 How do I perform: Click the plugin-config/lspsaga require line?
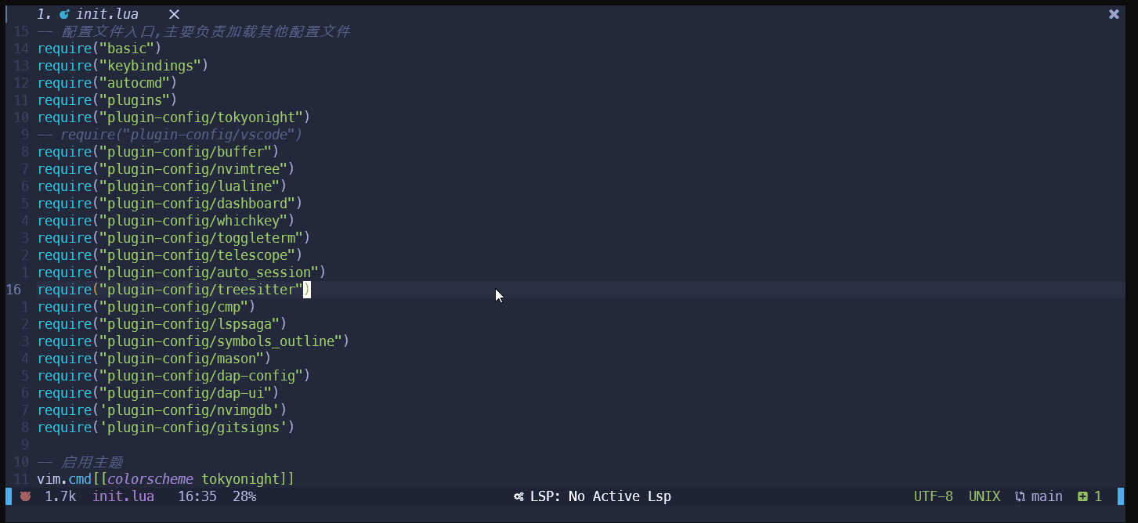click(162, 324)
